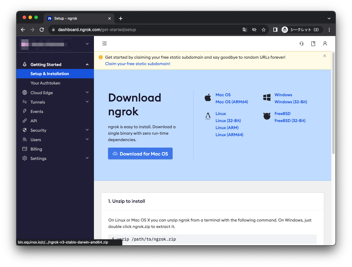
Task: Click the Security shield icon
Action: pyautogui.click(x=25, y=130)
